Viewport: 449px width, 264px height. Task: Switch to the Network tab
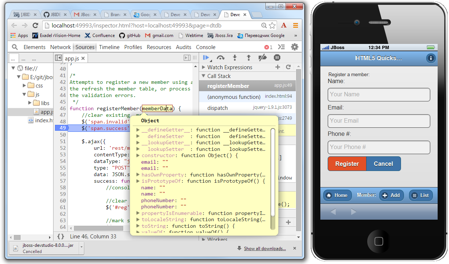[60, 47]
